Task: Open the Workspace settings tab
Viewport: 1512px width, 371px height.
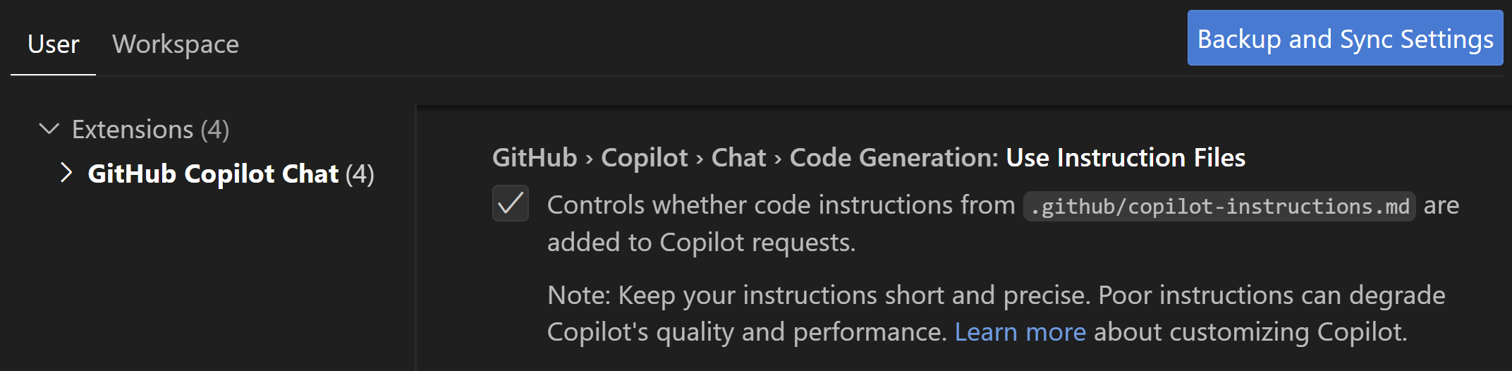Action: coord(176,44)
